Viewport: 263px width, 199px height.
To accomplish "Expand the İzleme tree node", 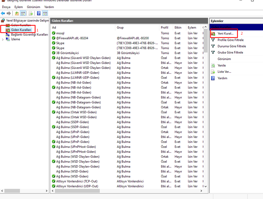I will (x=3, y=40).
